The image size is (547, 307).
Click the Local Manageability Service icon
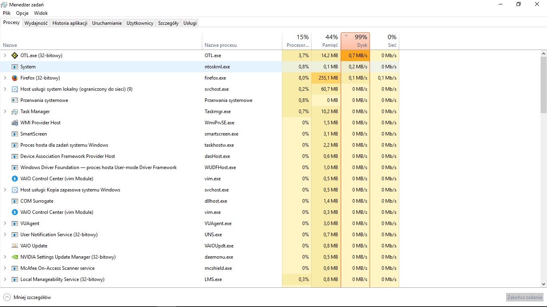pos(15,279)
